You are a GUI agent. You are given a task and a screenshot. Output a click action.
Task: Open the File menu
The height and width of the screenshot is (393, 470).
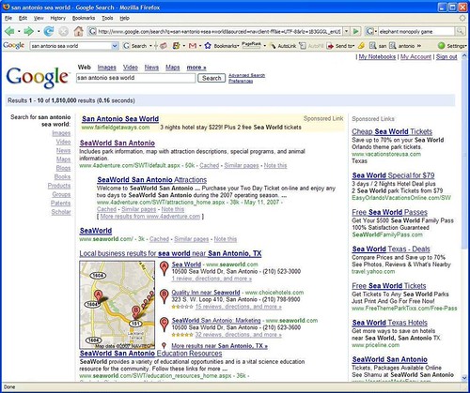(x=8, y=18)
